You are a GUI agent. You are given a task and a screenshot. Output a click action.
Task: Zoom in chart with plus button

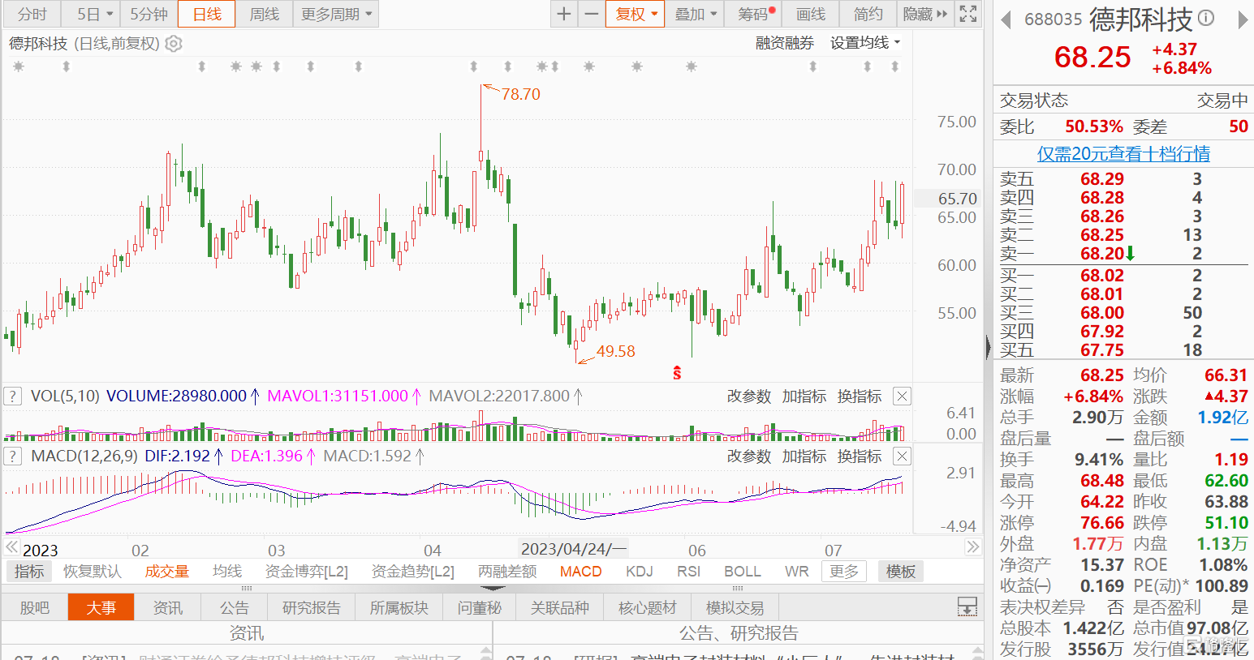pyautogui.click(x=564, y=14)
